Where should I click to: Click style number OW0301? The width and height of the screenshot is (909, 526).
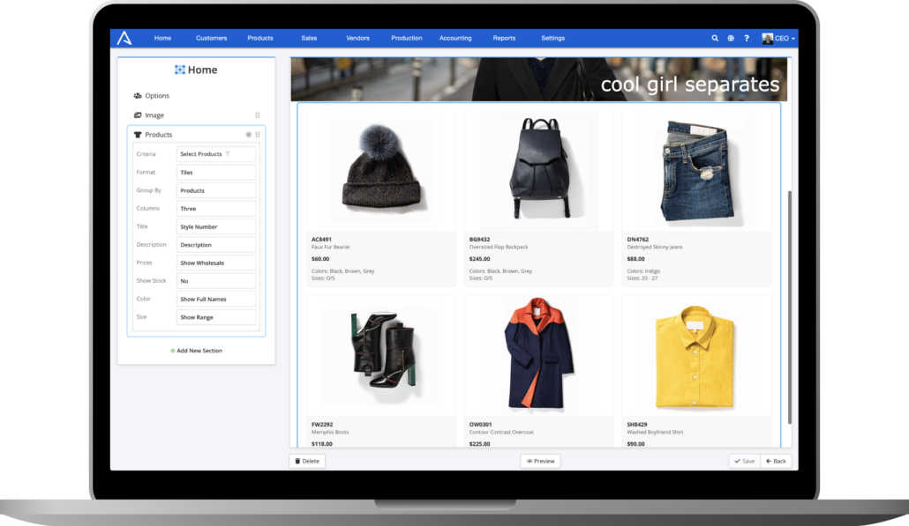(480, 425)
